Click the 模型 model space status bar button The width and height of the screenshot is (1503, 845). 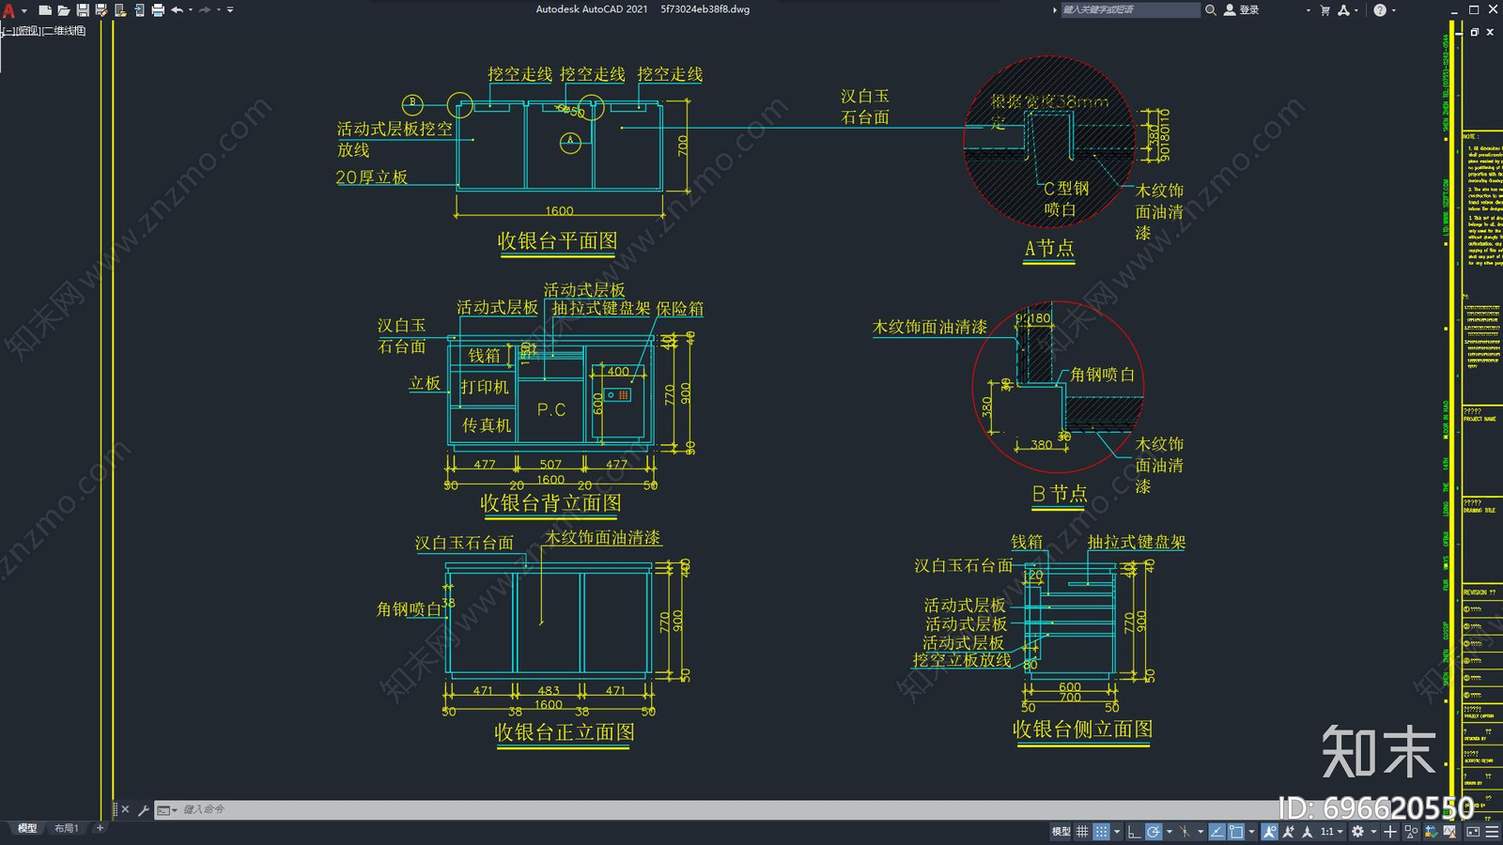click(1061, 832)
